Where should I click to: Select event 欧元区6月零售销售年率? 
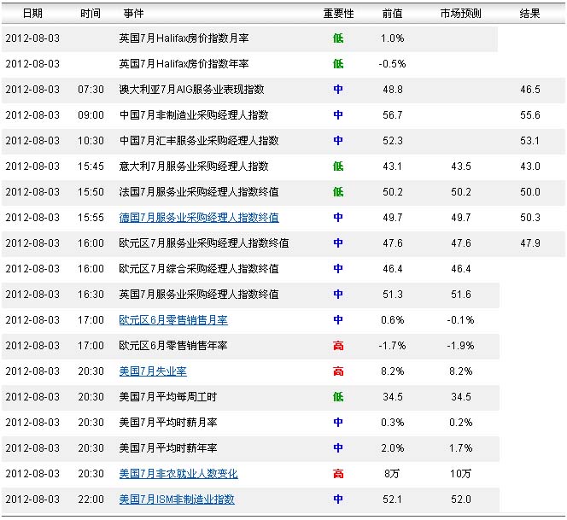click(173, 346)
